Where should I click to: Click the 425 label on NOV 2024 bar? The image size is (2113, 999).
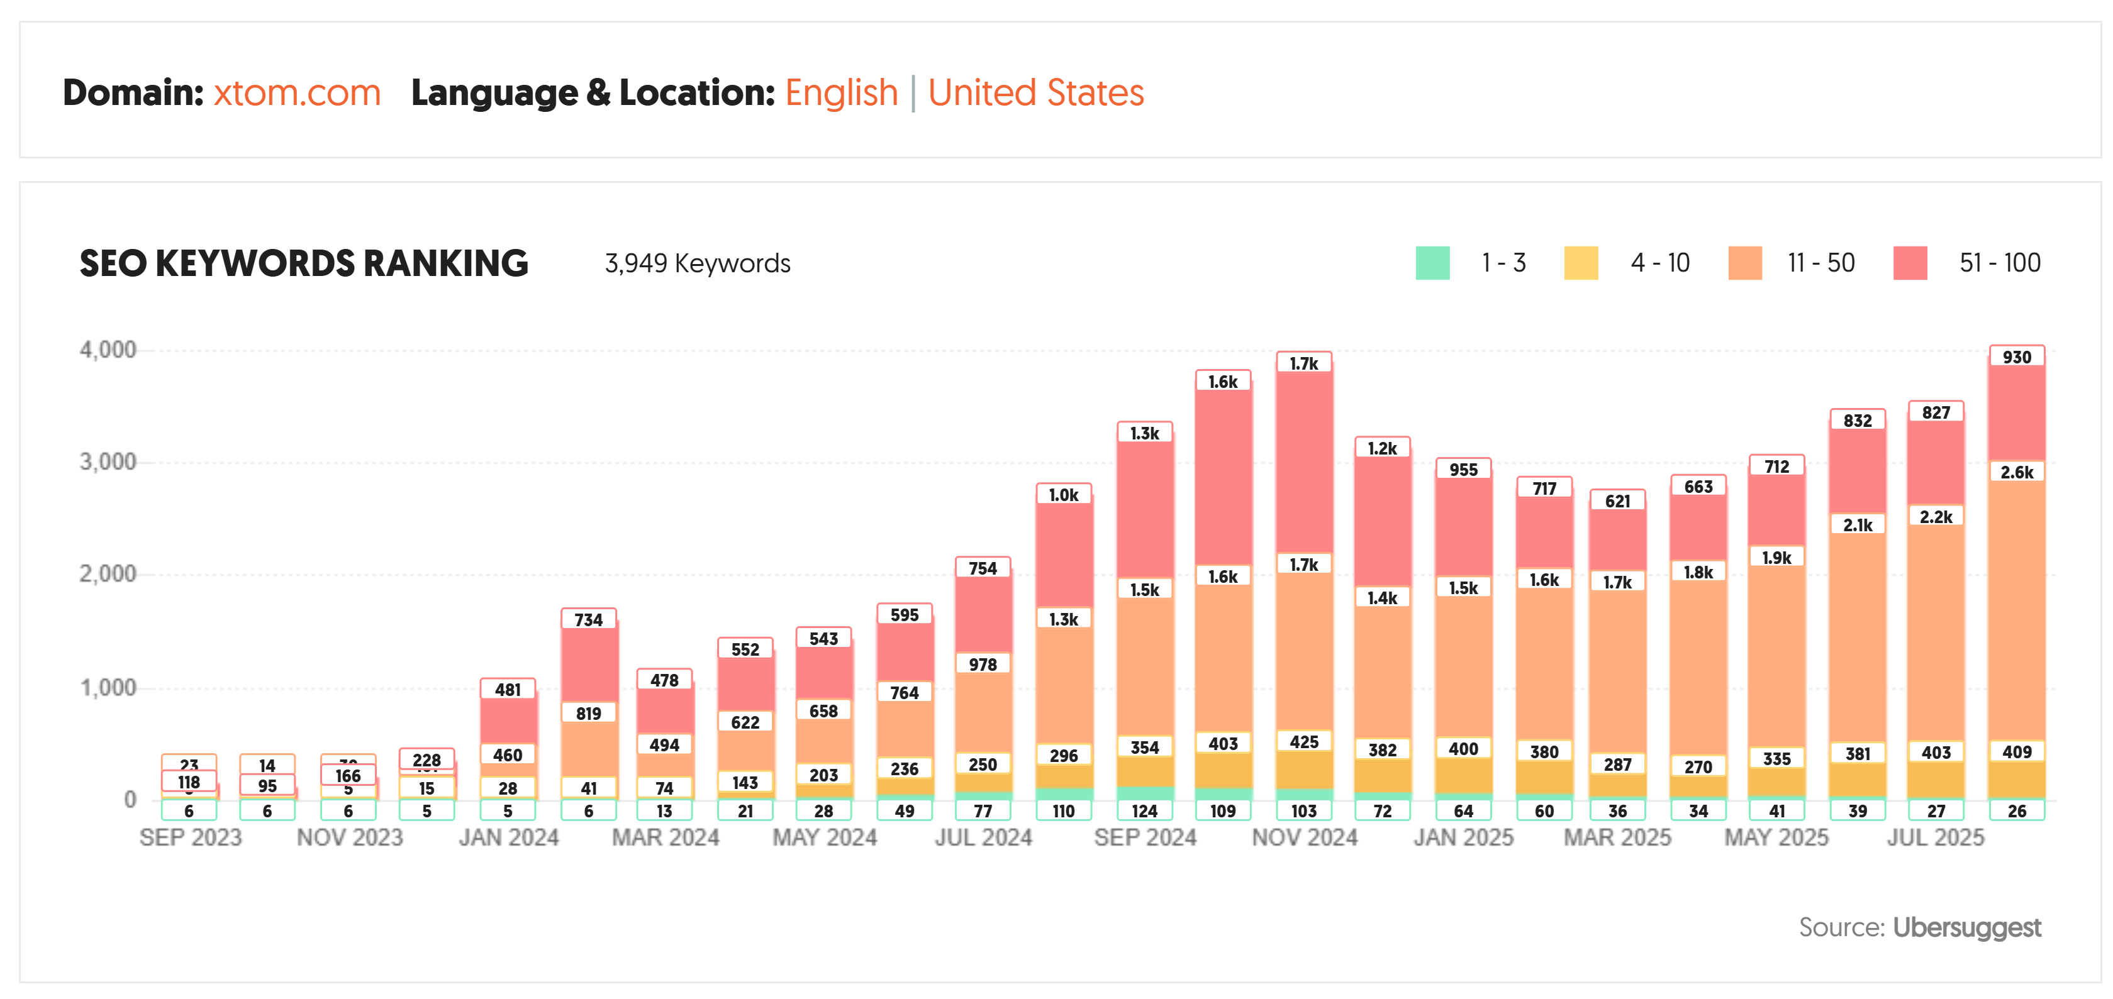1303,742
